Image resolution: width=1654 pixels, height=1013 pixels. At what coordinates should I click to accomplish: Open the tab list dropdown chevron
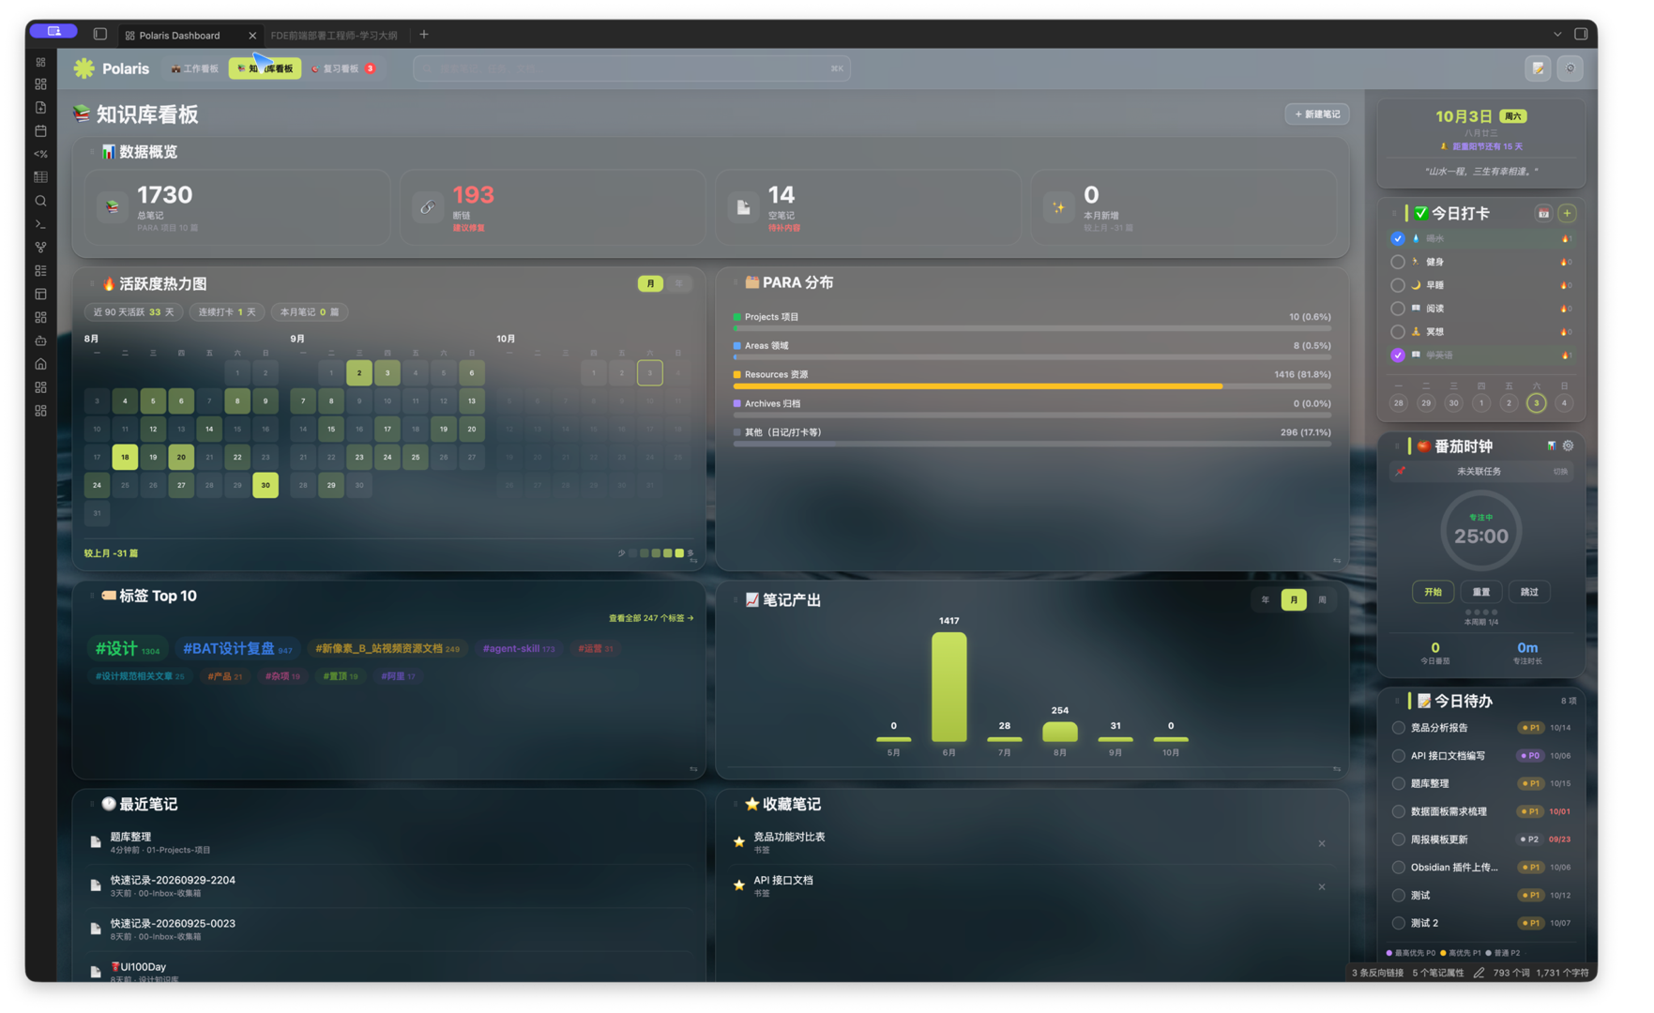pyautogui.click(x=1557, y=35)
